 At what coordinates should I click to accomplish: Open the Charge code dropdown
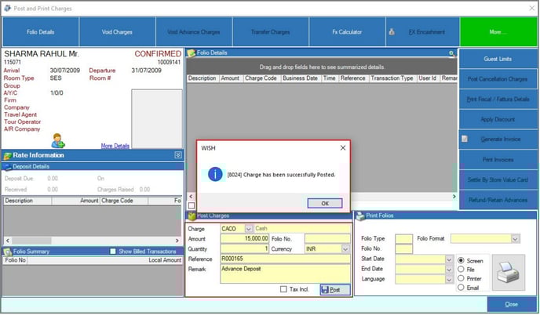249,229
